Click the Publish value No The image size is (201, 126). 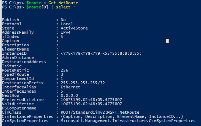(x=63, y=20)
